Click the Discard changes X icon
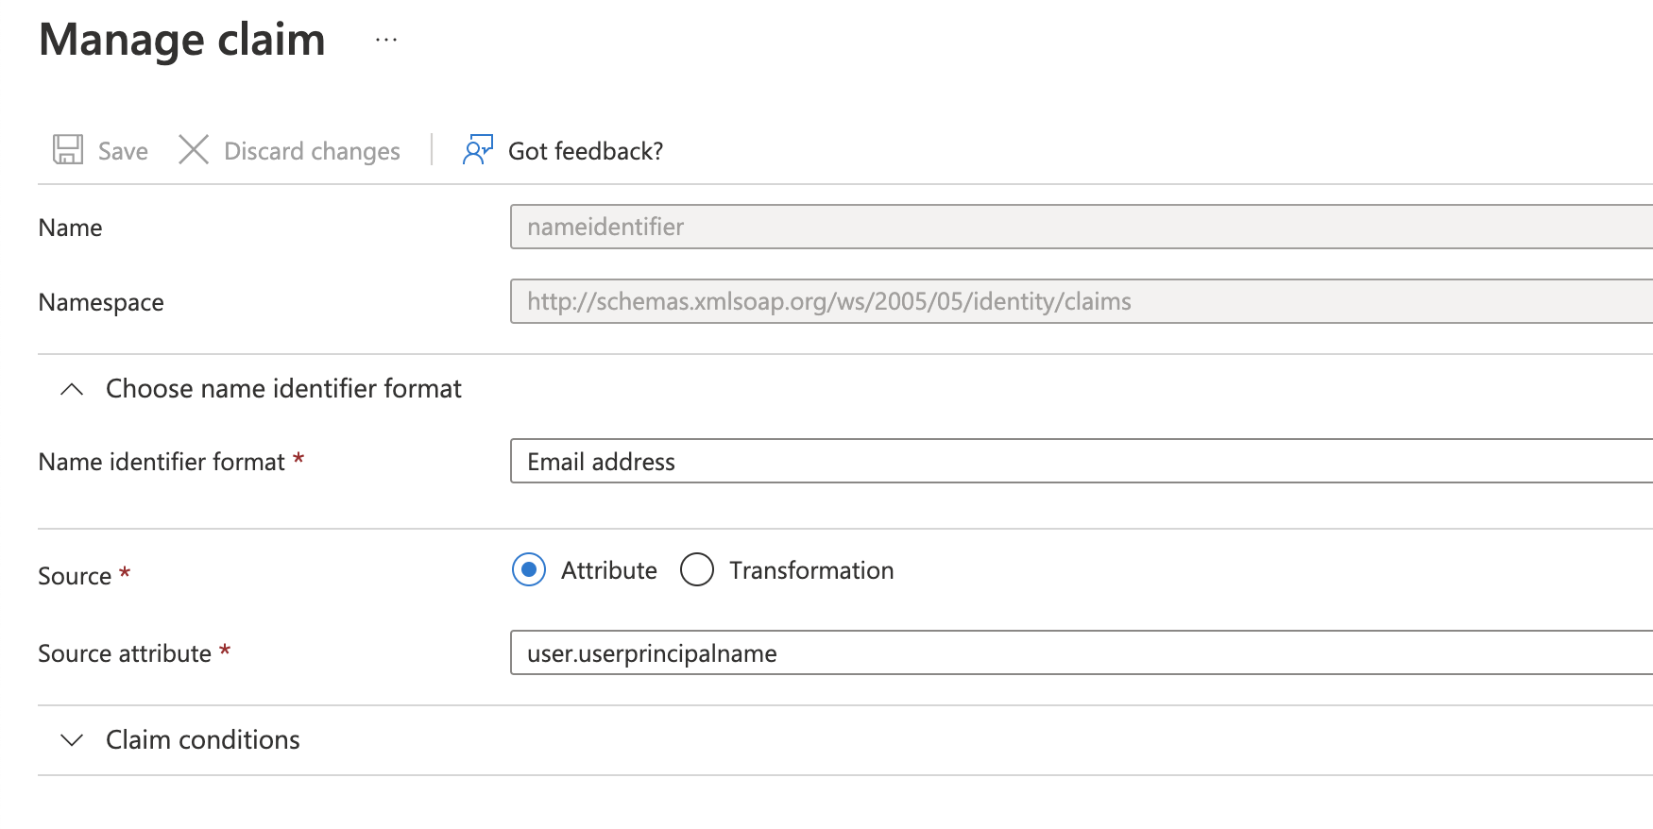 (x=194, y=150)
